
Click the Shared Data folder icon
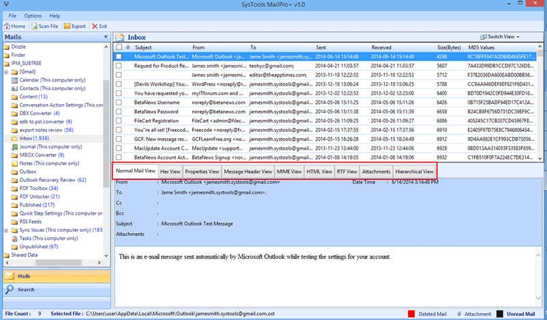click(7, 255)
